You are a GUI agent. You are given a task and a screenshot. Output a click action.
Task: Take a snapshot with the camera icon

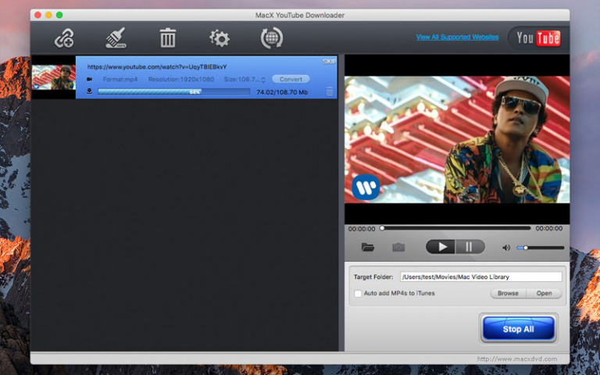(398, 247)
